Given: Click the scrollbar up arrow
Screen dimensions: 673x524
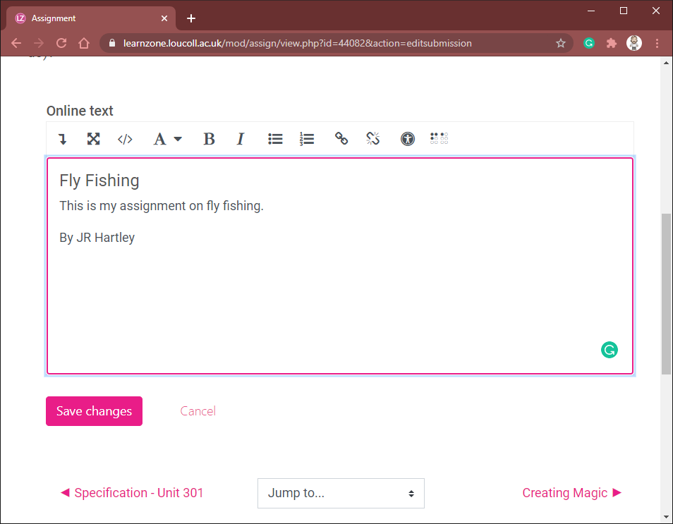Looking at the screenshot, I should 666,63.
